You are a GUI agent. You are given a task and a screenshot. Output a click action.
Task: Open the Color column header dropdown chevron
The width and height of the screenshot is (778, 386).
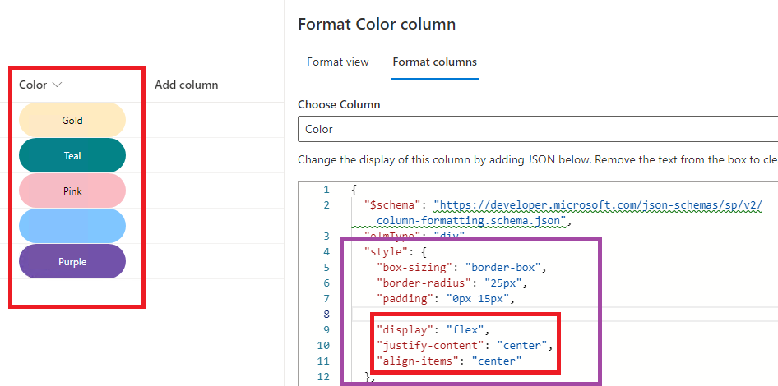tap(57, 85)
